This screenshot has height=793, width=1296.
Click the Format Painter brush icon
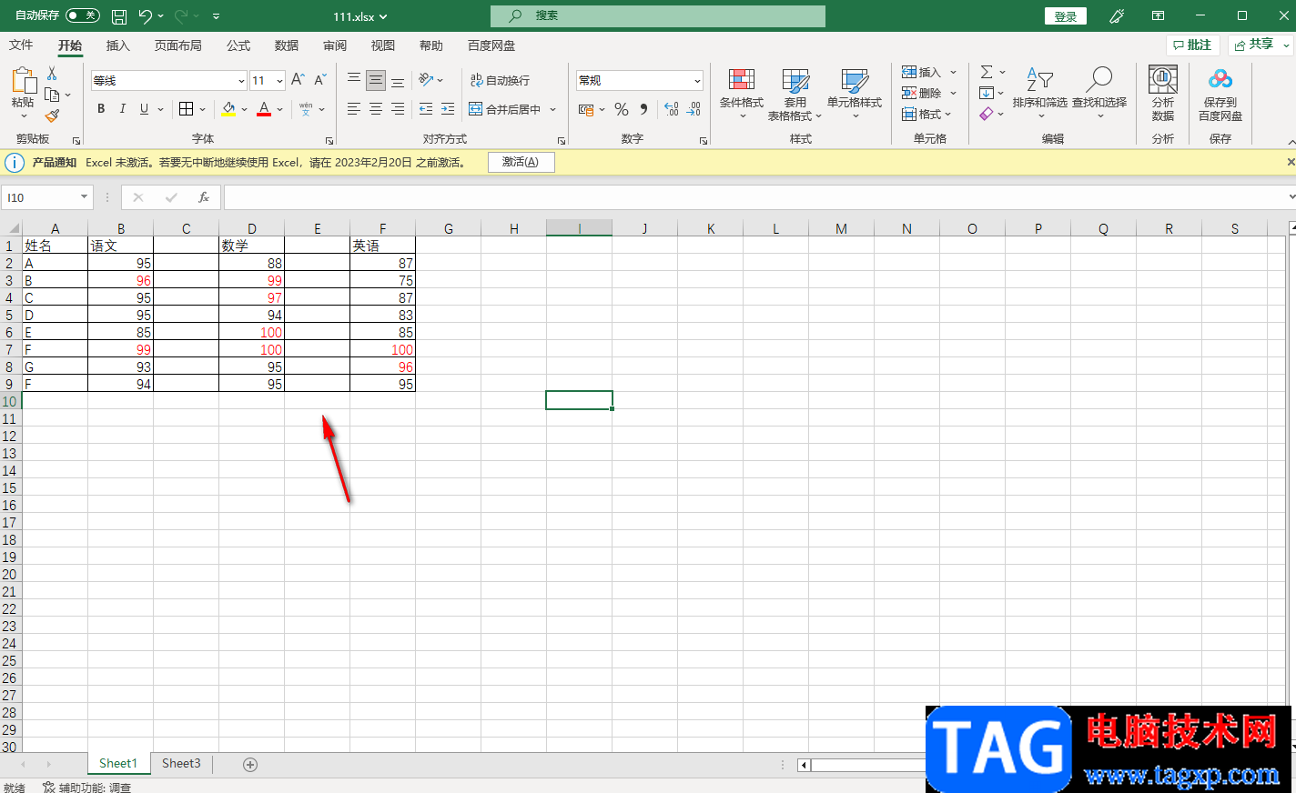[52, 115]
